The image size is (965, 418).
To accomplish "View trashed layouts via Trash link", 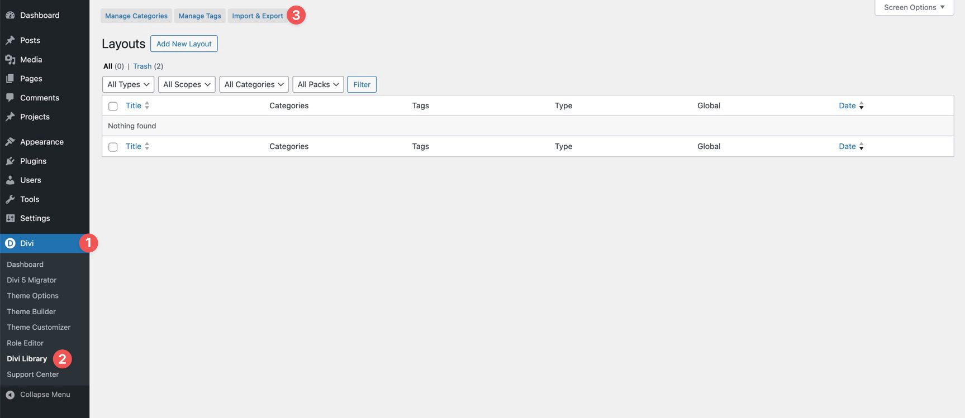I will [x=142, y=66].
